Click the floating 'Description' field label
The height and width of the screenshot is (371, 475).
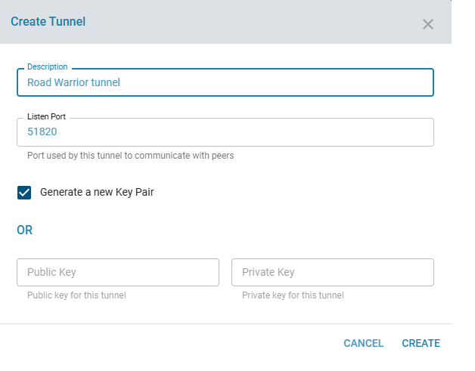pyautogui.click(x=47, y=67)
